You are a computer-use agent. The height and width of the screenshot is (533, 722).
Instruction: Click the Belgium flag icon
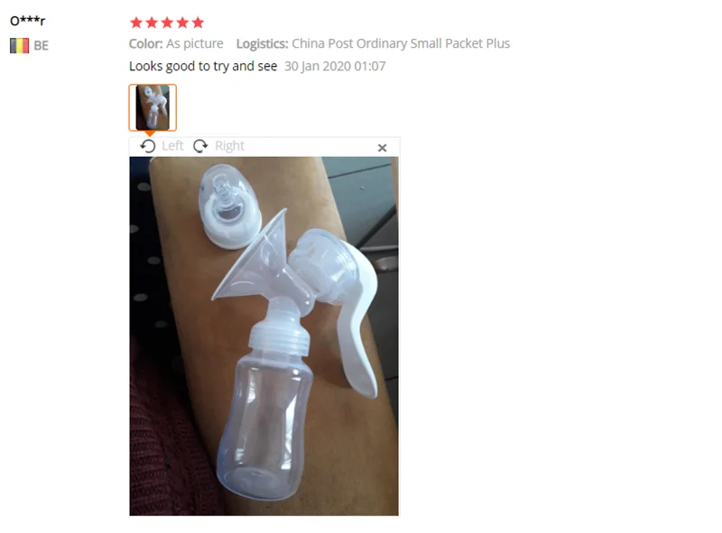19,46
